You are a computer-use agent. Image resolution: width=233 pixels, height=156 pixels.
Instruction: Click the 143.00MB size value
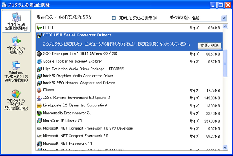(212, 98)
